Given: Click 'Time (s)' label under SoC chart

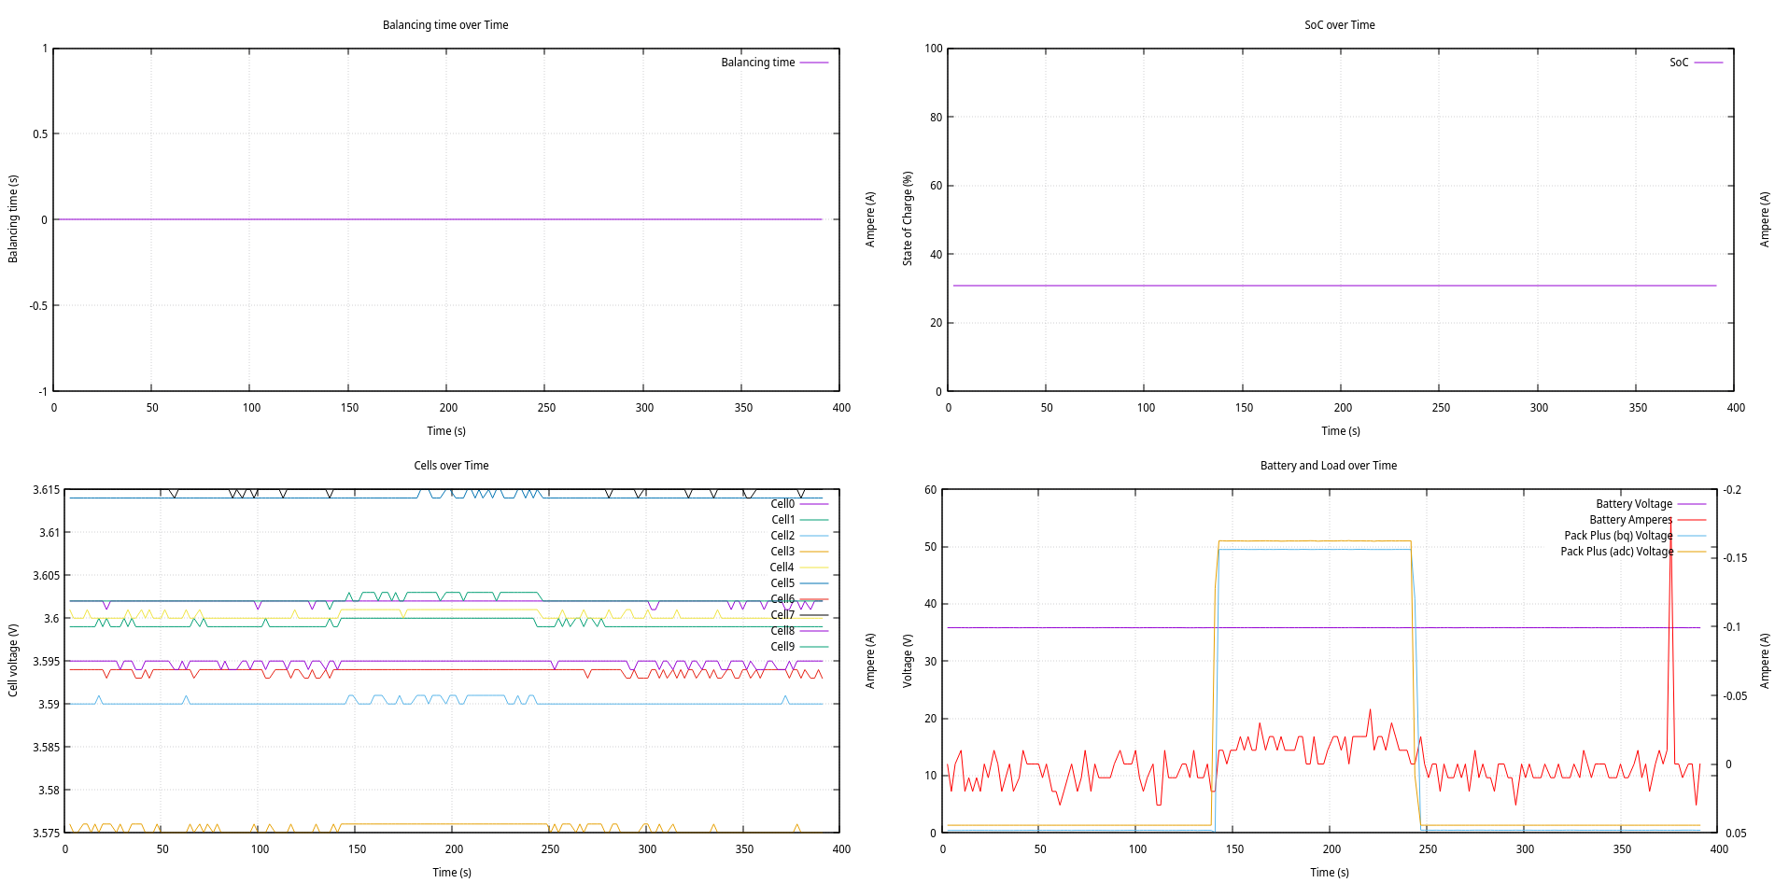Looking at the screenshot, I should coord(1341,431).
